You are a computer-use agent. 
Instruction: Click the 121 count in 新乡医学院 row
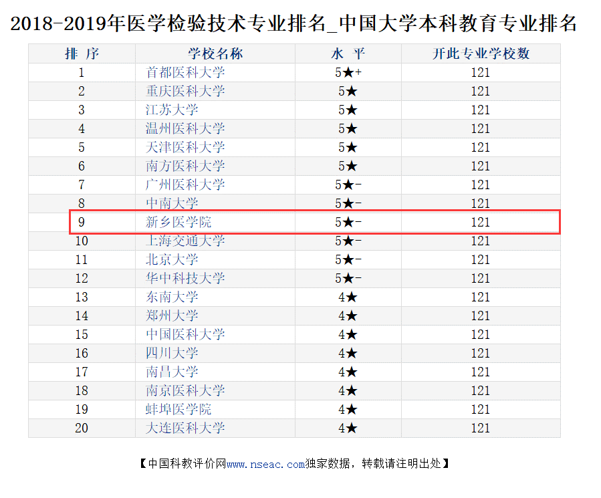(x=481, y=222)
